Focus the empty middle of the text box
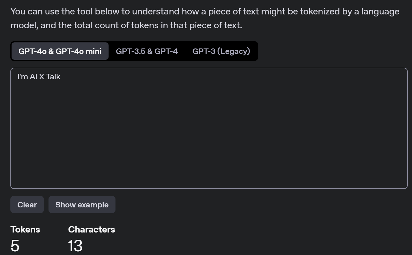412x255 pixels. [209, 130]
